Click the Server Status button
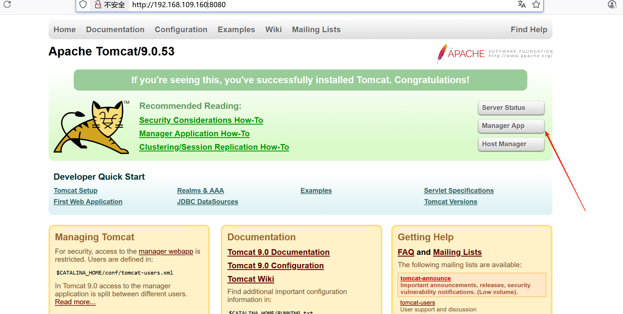The width and height of the screenshot is (623, 314). point(511,108)
